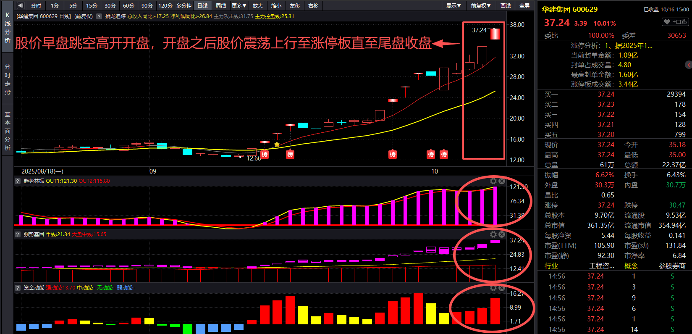
Task: Open the 显示 dropdown menu
Action: tap(453, 5)
